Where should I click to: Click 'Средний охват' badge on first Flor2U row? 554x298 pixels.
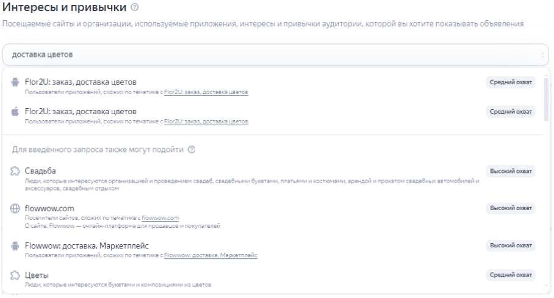(510, 82)
